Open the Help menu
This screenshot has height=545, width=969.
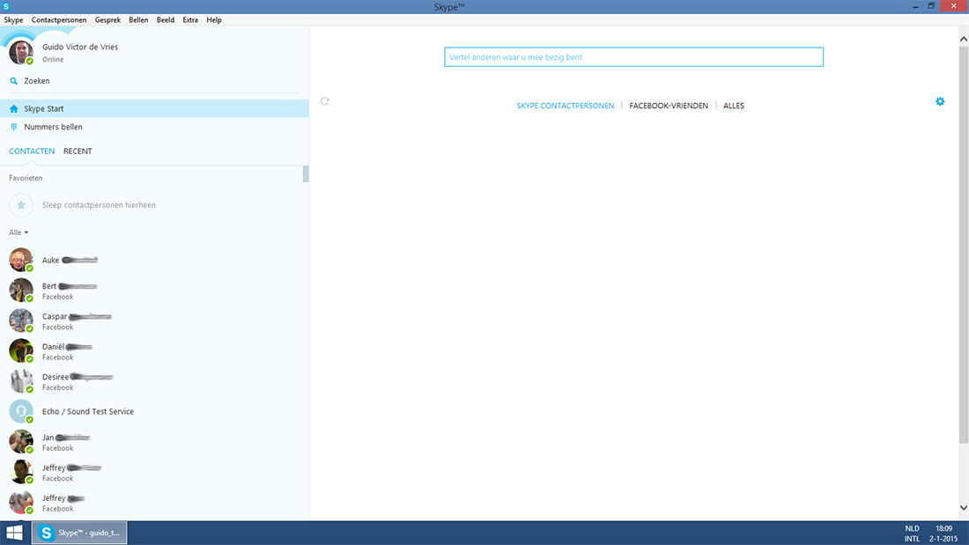[214, 19]
